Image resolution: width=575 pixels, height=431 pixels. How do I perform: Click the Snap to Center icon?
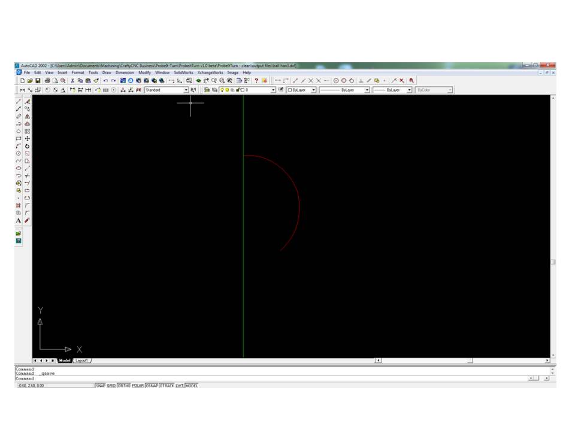tap(336, 81)
